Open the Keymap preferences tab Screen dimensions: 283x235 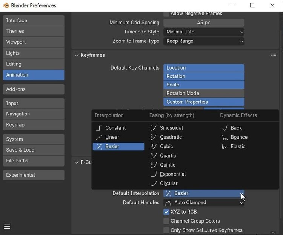click(34, 125)
